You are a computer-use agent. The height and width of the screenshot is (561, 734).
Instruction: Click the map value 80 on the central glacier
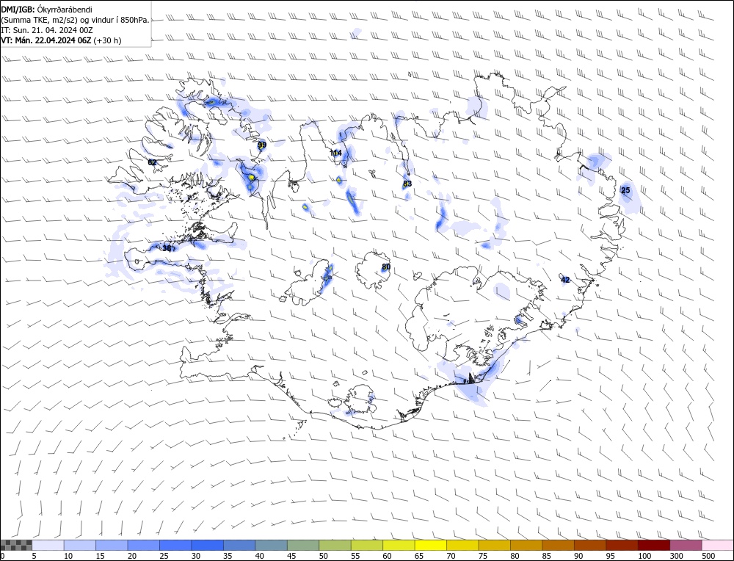tap(386, 267)
